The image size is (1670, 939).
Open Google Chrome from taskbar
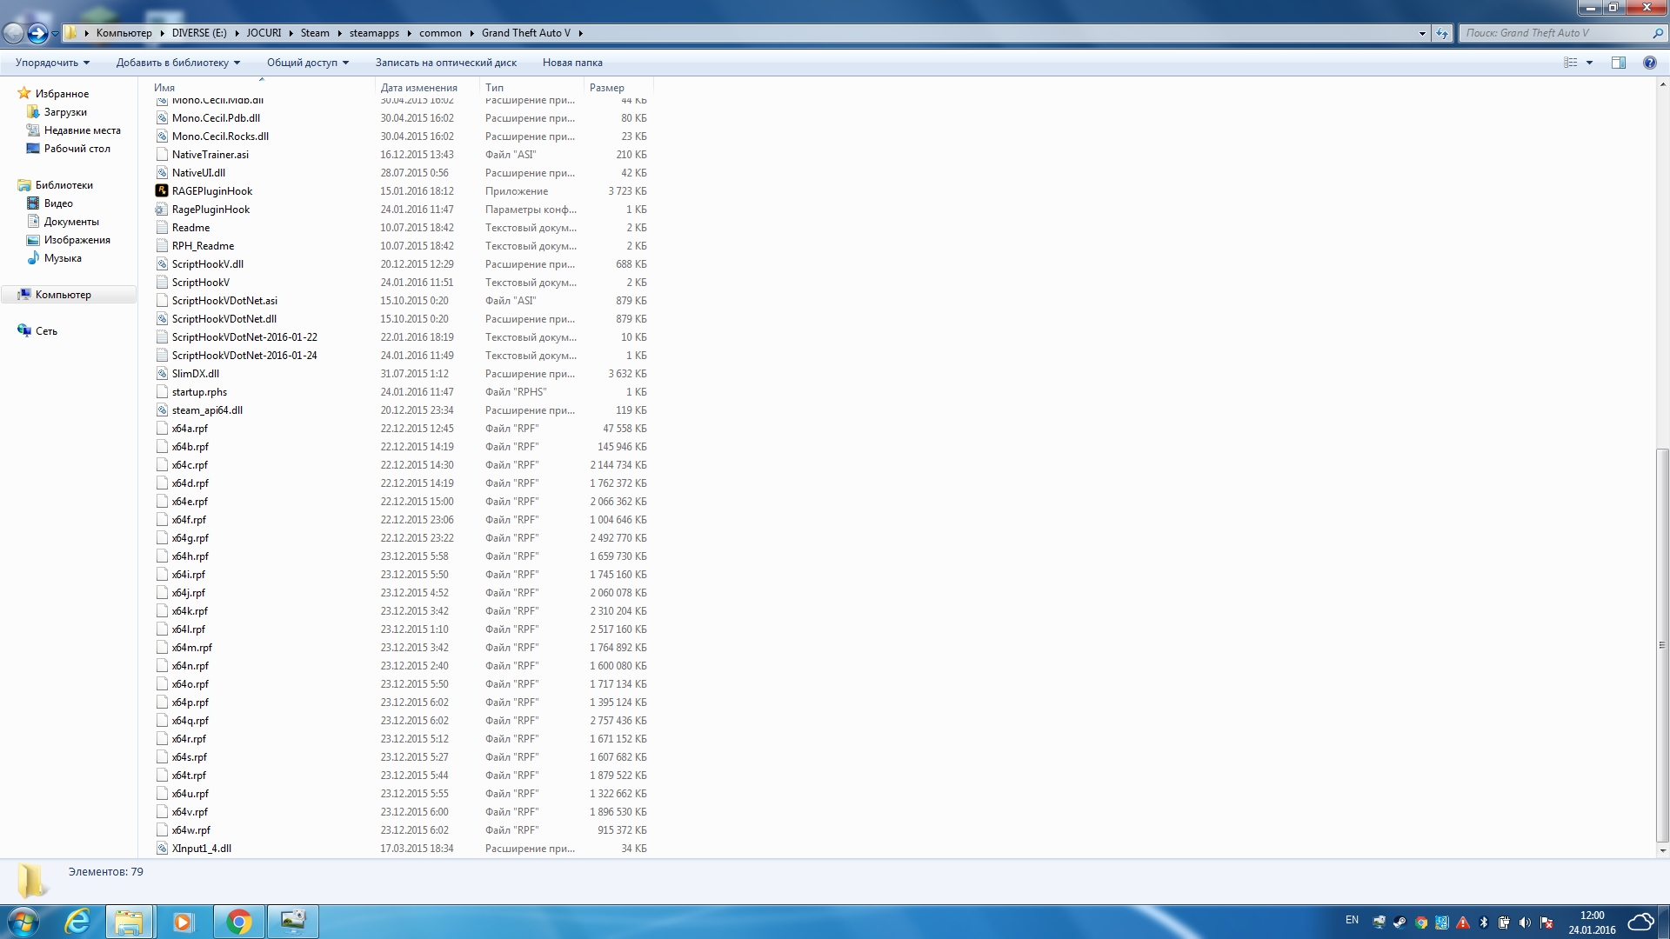238,922
